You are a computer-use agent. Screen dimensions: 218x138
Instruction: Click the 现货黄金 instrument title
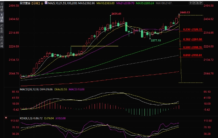(x=25, y=3)
